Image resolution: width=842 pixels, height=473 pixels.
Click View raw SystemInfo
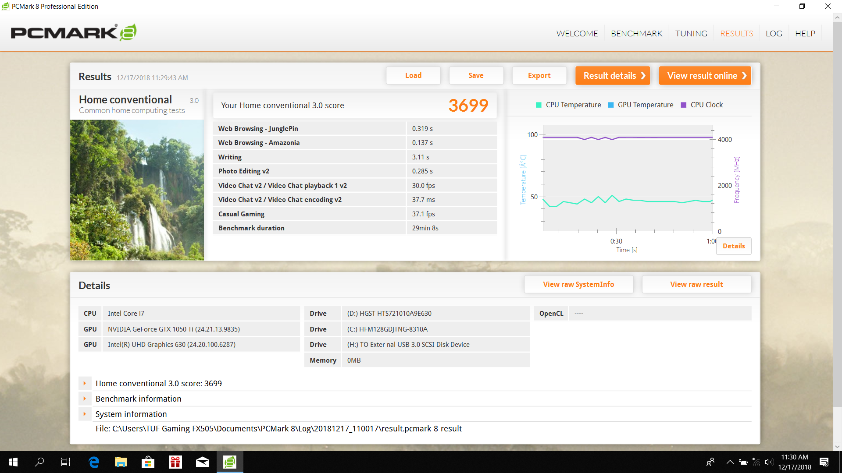[578, 284]
